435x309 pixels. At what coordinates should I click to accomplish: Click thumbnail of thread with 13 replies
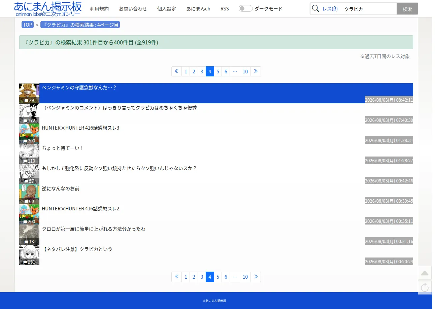pyautogui.click(x=29, y=235)
